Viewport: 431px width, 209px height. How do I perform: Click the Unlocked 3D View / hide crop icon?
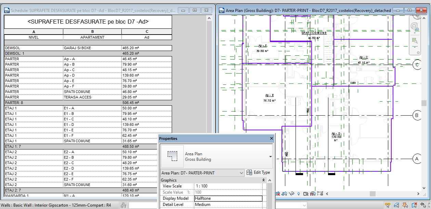tap(278, 194)
